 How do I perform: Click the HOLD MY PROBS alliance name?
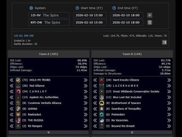pyautogui.click(x=40, y=80)
